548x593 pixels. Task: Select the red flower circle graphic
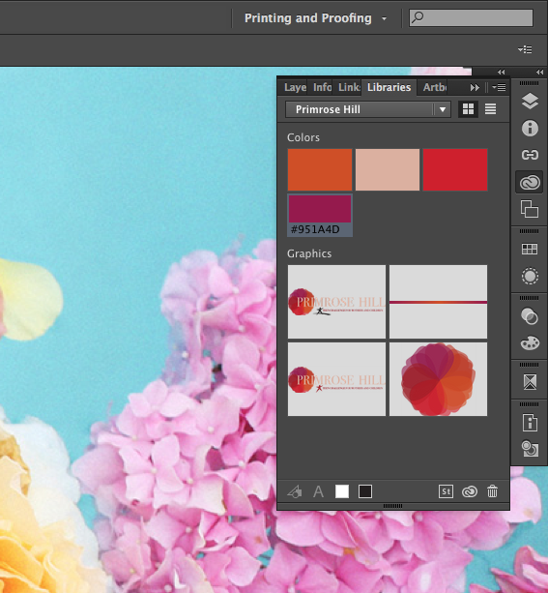[x=439, y=379]
